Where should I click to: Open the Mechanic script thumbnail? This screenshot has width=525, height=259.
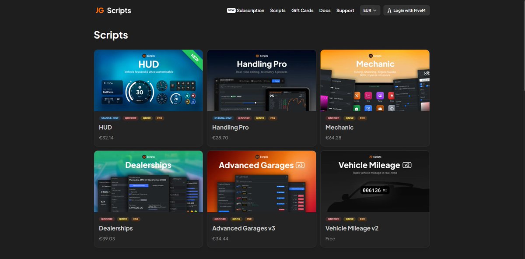(375, 80)
